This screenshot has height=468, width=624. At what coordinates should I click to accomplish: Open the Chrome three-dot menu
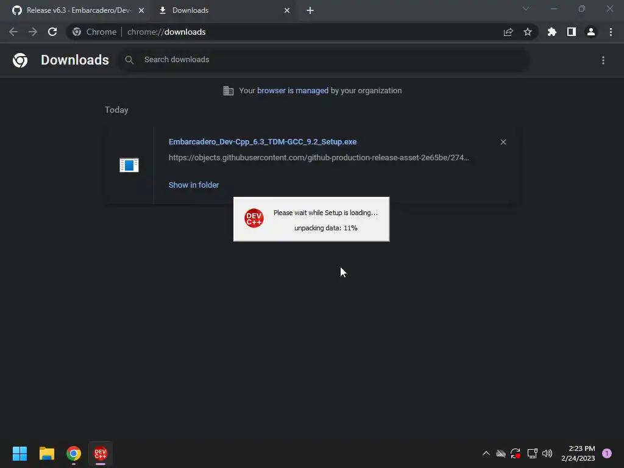[x=611, y=32]
